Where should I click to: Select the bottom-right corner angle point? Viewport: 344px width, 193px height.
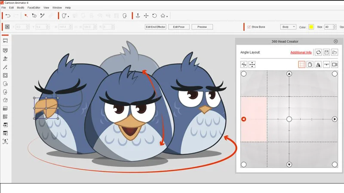click(x=335, y=165)
